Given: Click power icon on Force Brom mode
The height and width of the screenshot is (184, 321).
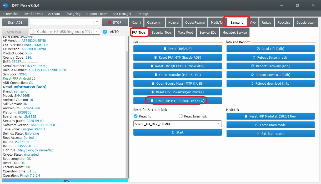Looking at the screenshot, I should click(257, 125).
